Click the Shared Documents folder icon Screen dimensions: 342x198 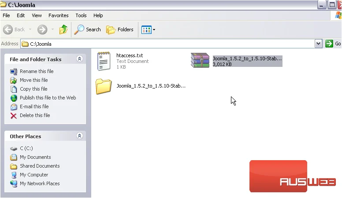pos(14,166)
